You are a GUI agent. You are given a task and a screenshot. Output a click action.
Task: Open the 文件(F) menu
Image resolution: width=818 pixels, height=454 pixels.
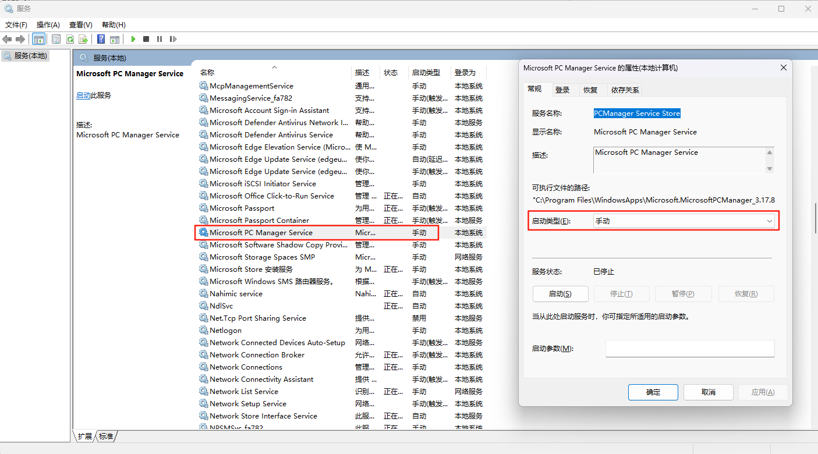click(x=16, y=24)
